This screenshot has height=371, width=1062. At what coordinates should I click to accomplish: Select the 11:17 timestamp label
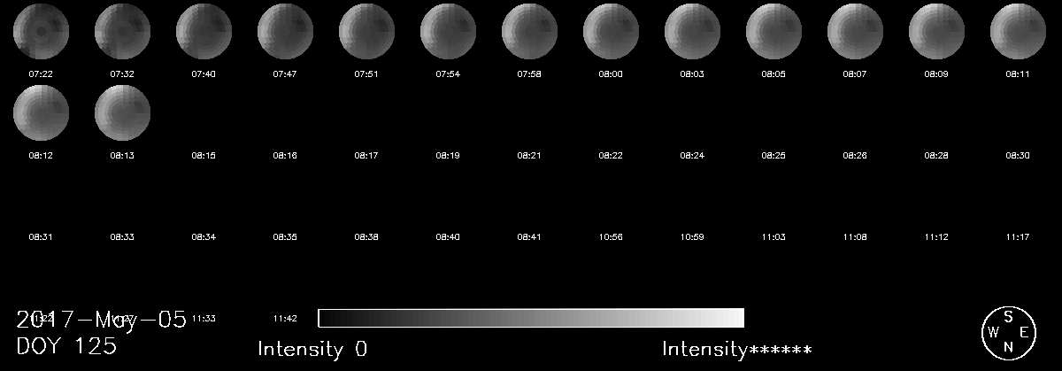(x=1018, y=237)
